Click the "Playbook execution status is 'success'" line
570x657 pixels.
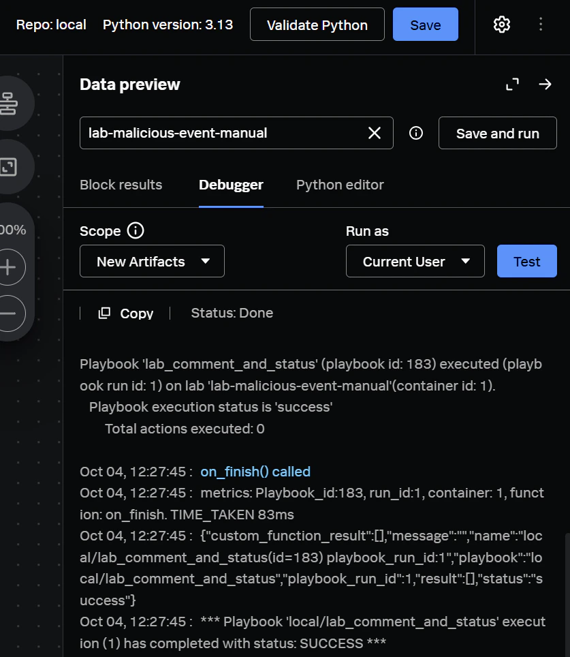click(x=210, y=407)
